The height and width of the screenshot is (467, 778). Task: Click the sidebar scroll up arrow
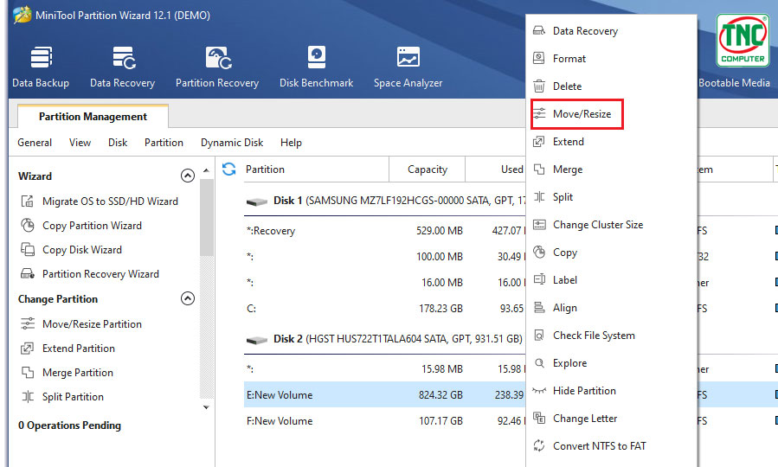(x=207, y=170)
